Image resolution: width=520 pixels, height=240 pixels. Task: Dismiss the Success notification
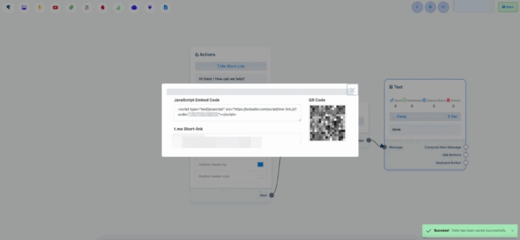click(512, 230)
